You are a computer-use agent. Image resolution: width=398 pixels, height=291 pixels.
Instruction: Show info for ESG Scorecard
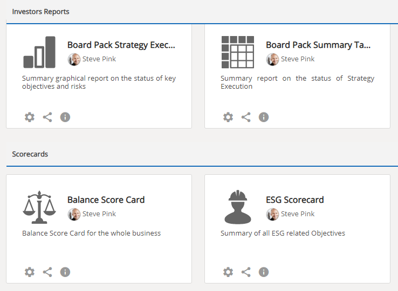[x=264, y=272]
